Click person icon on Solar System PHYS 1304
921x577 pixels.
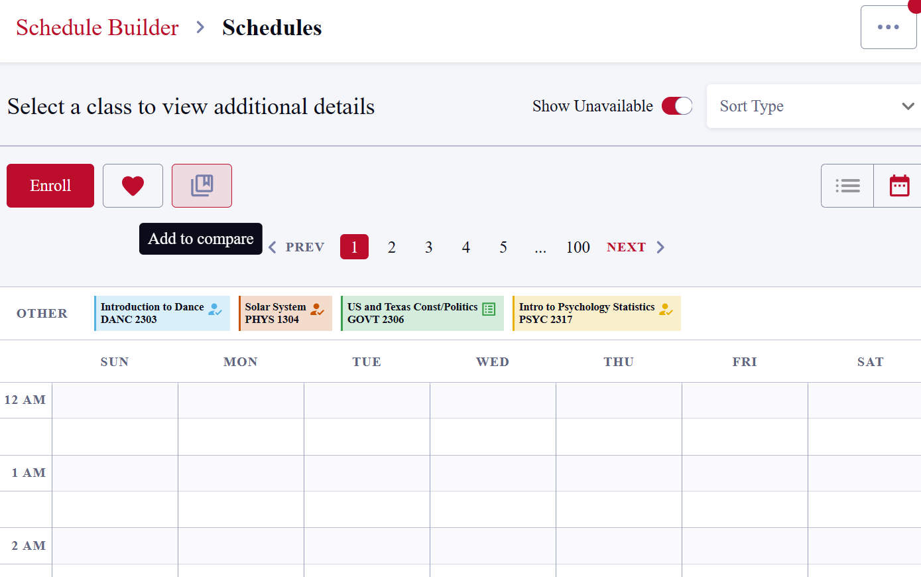317,309
